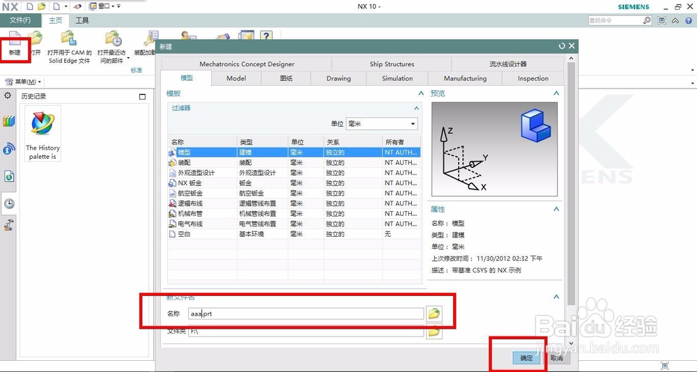Click the 确定 button
This screenshot has width=697, height=372.
coord(526,358)
